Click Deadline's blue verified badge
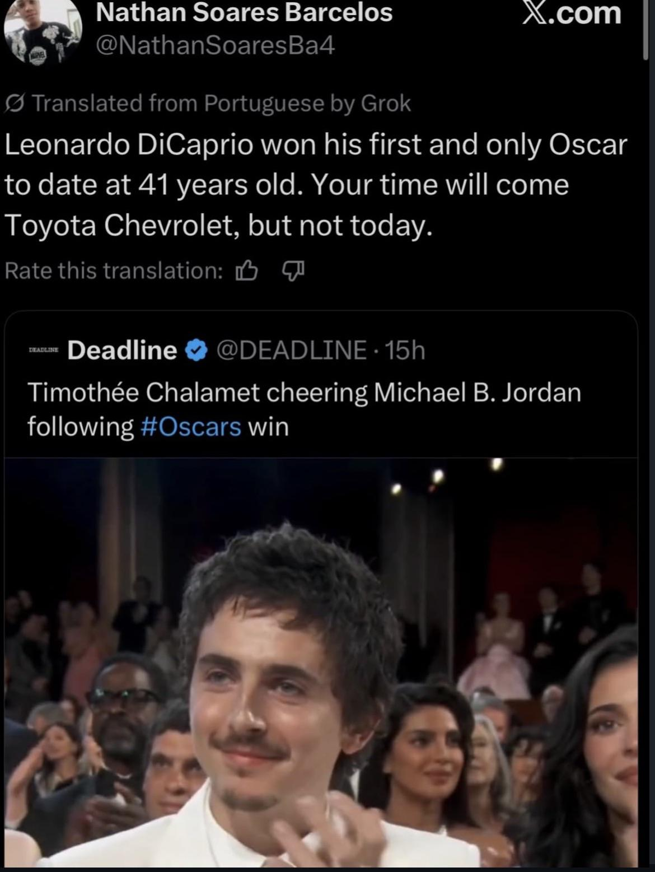The image size is (655, 872). [195, 349]
